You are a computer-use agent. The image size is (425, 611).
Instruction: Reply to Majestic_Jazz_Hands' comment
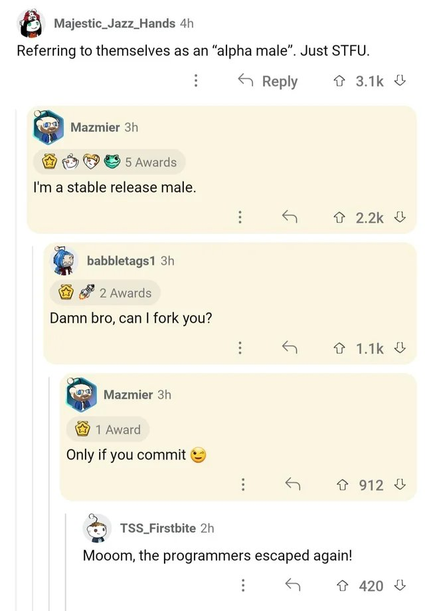(268, 81)
